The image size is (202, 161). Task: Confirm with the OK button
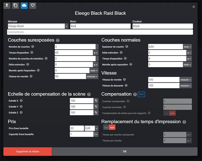pyautogui.click(x=125, y=151)
